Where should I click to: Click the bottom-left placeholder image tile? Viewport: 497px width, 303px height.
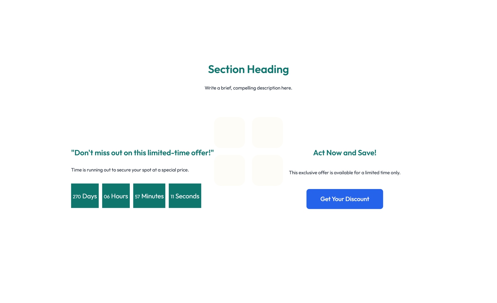(x=230, y=170)
